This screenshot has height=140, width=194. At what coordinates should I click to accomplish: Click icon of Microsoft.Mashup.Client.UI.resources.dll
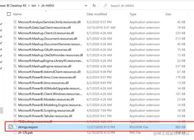pyautogui.click(x=15, y=33)
